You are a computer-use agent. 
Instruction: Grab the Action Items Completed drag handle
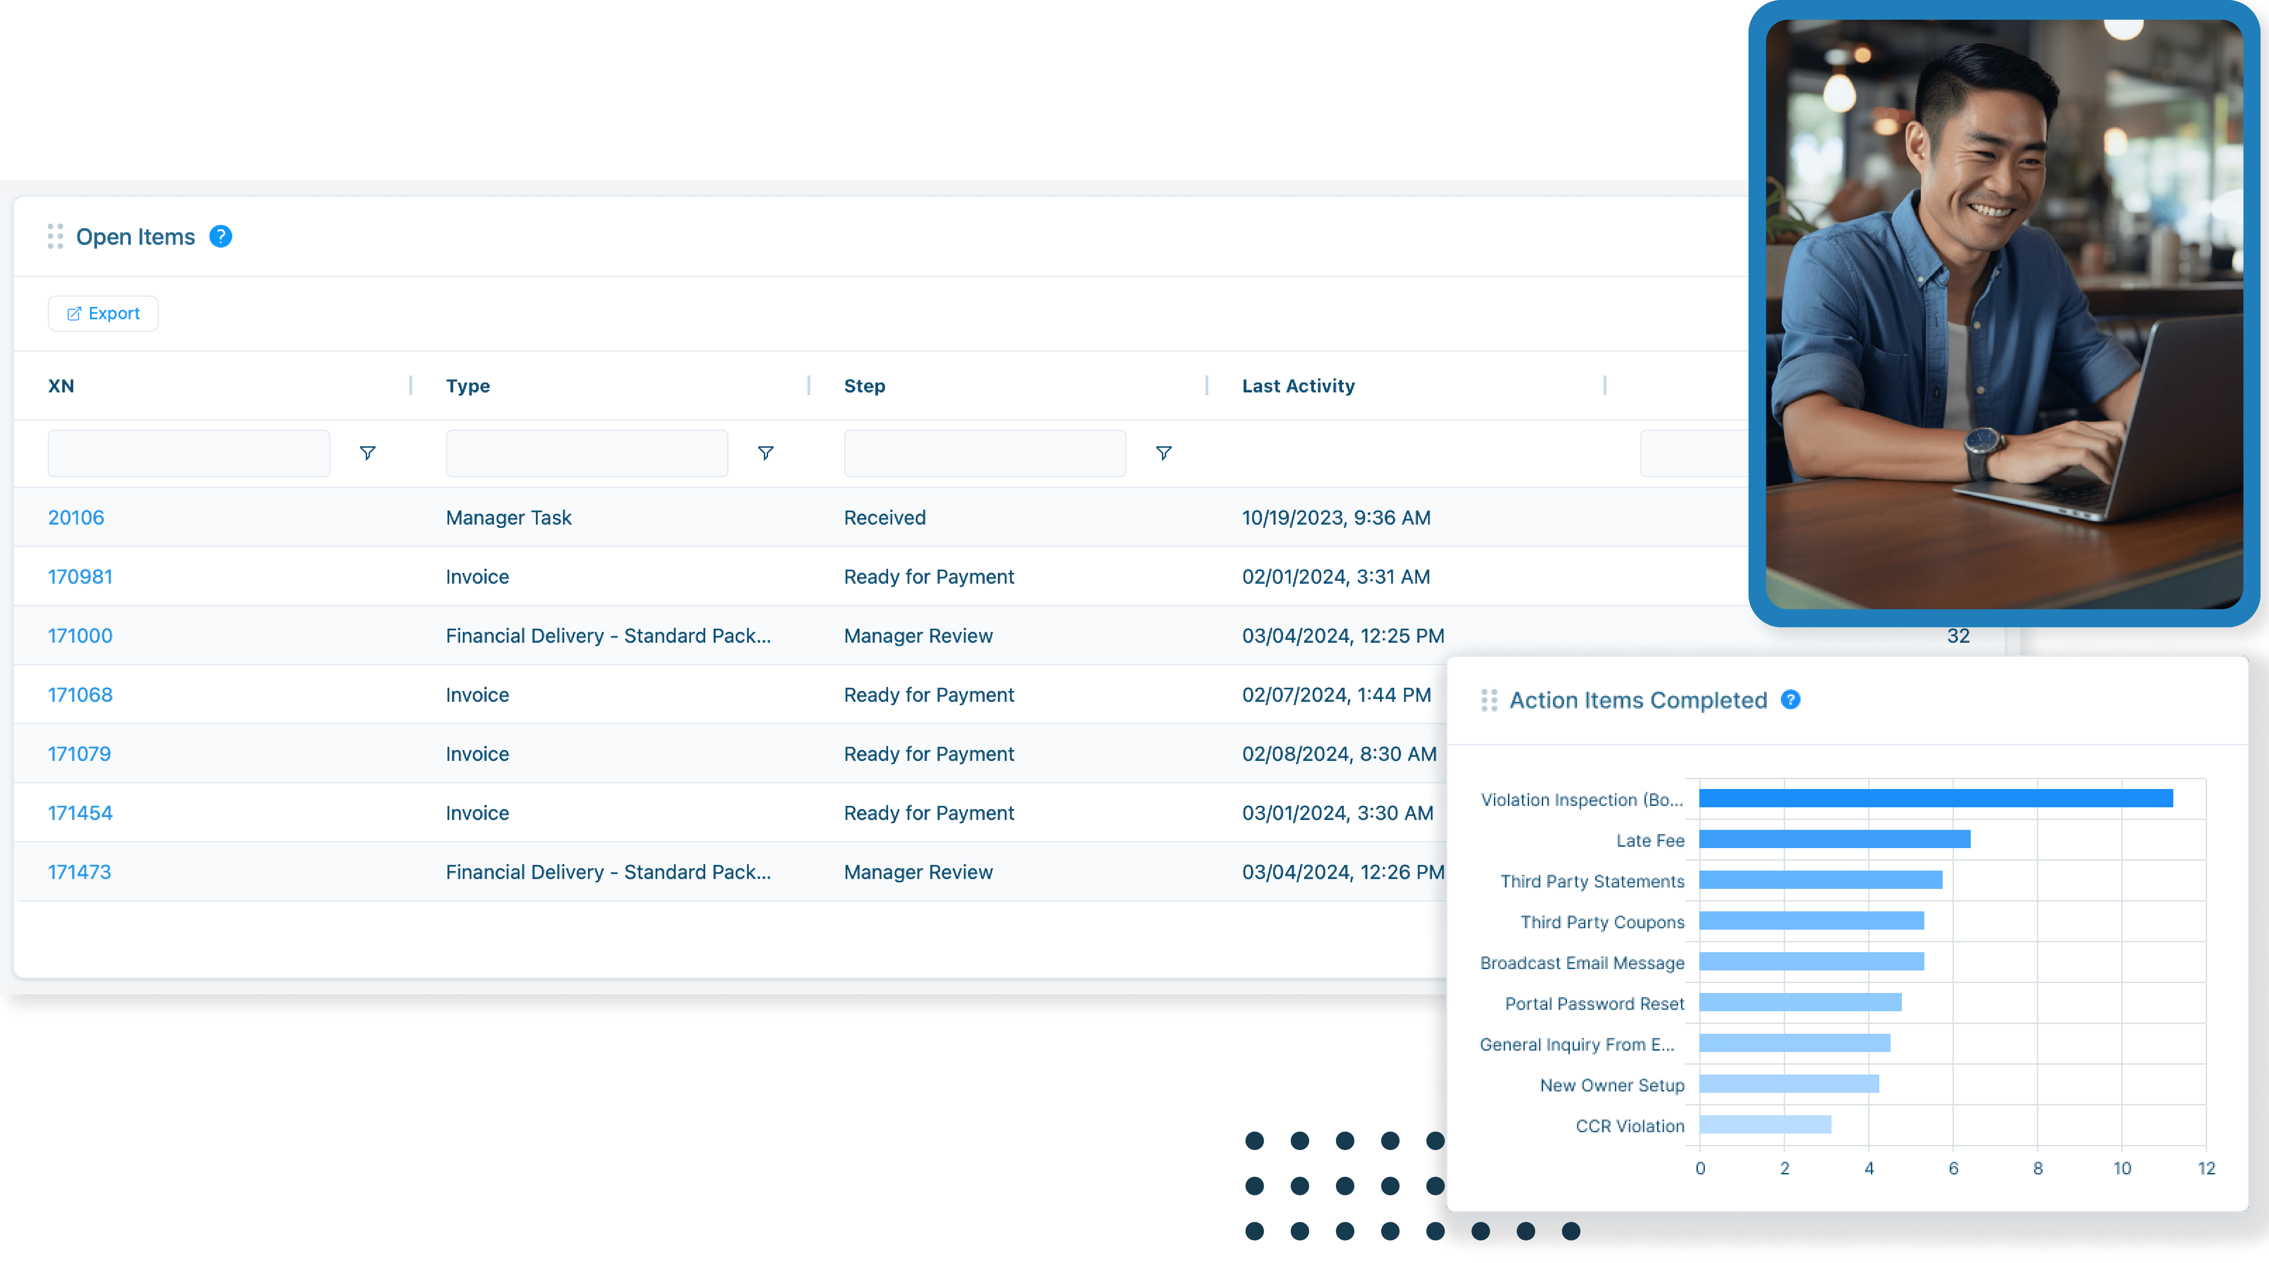point(1489,700)
